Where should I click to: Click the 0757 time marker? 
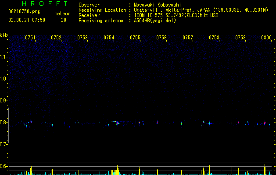(188, 38)
